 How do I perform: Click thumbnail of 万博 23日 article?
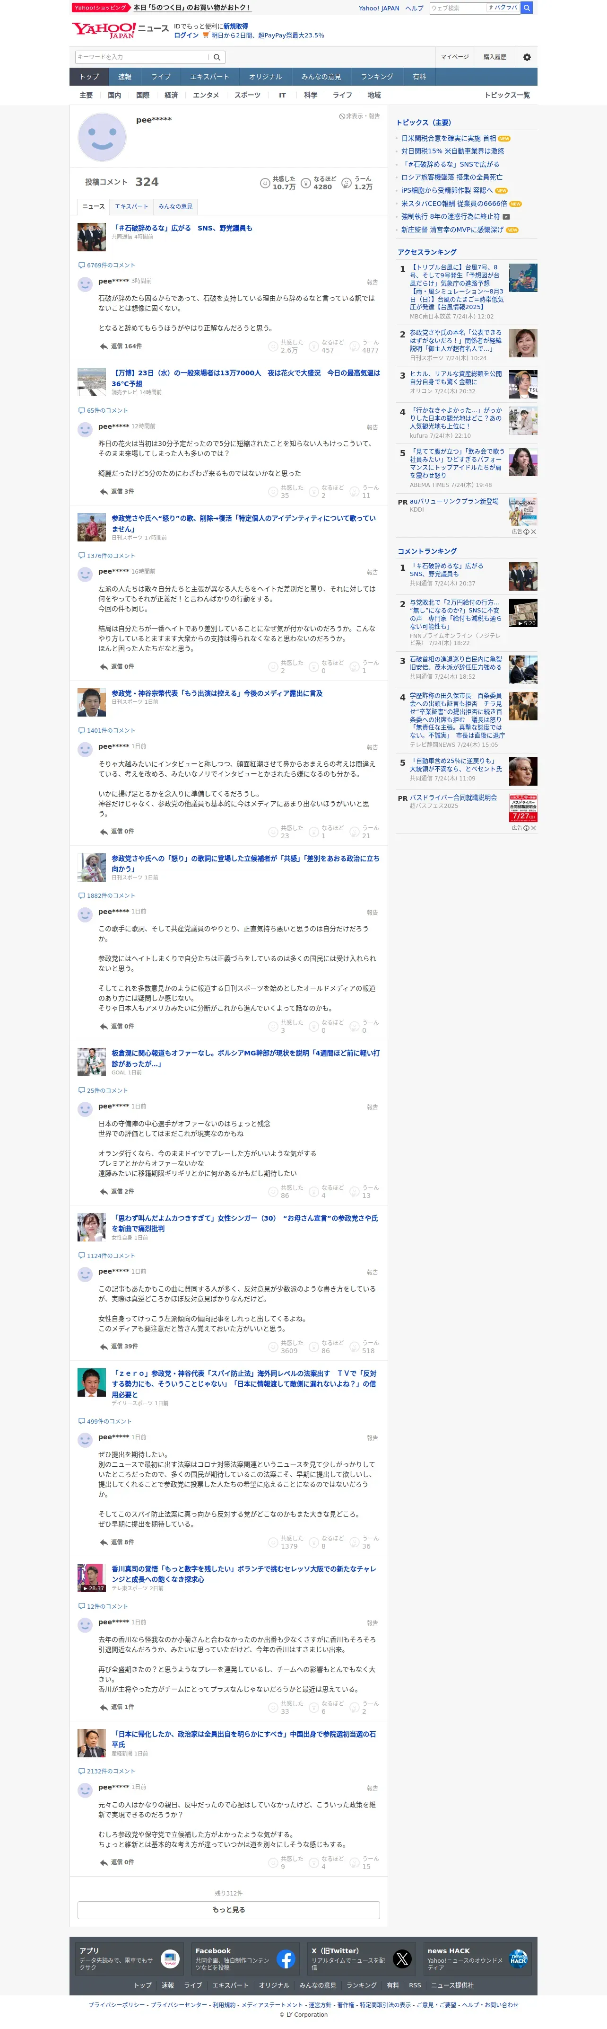pos(91,383)
